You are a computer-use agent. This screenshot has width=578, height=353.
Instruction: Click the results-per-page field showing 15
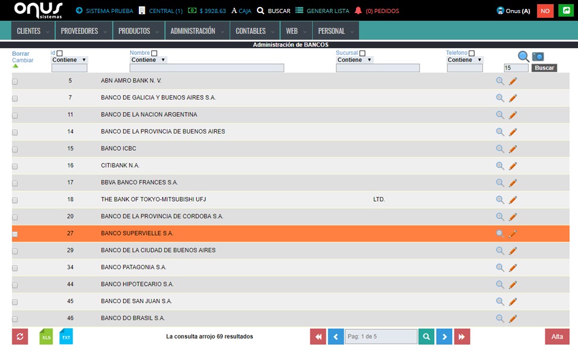click(516, 68)
